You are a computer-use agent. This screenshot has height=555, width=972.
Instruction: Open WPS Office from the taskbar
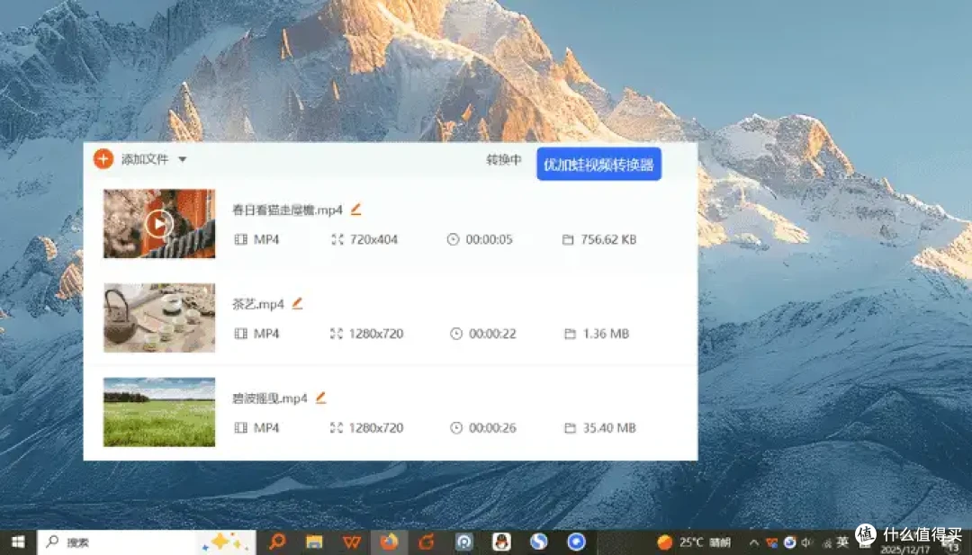coord(352,542)
